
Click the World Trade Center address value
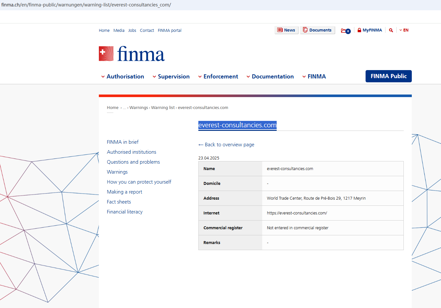pos(316,198)
